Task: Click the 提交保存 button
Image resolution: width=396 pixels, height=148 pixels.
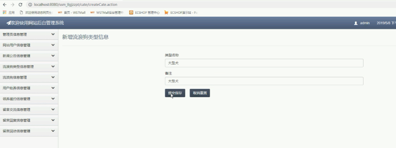Action: click(175, 93)
